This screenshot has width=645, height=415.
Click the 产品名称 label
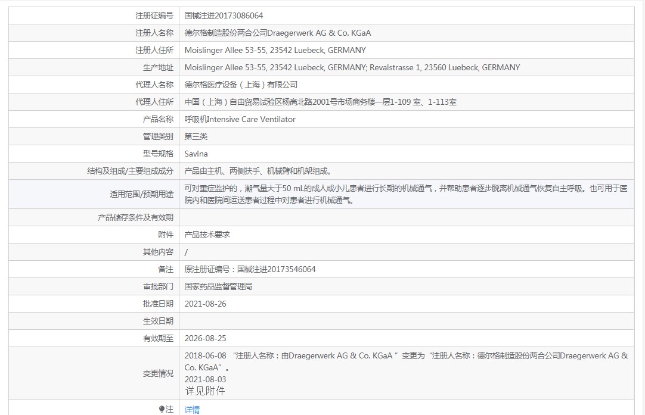pyautogui.click(x=159, y=119)
